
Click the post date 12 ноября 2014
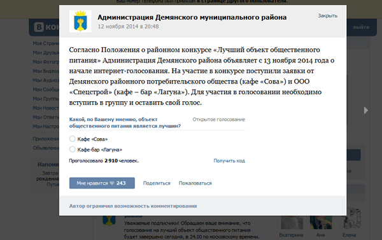coord(128,26)
